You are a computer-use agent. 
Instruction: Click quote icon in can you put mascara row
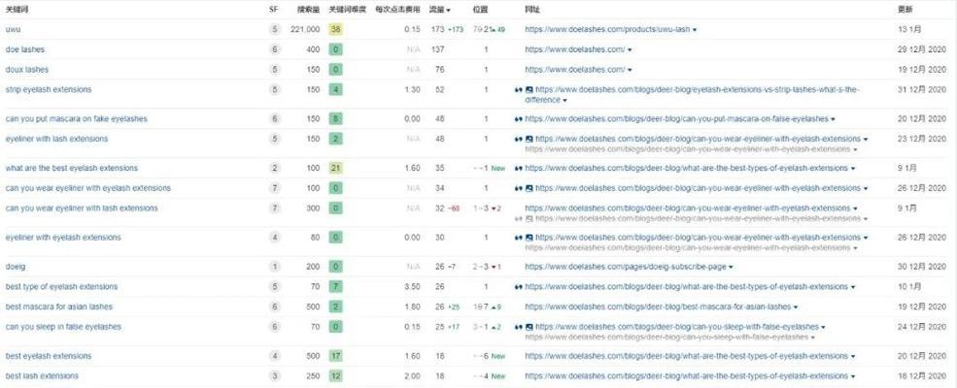tap(519, 118)
